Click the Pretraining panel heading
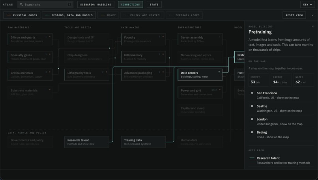318x180 pixels. click(x=260, y=32)
